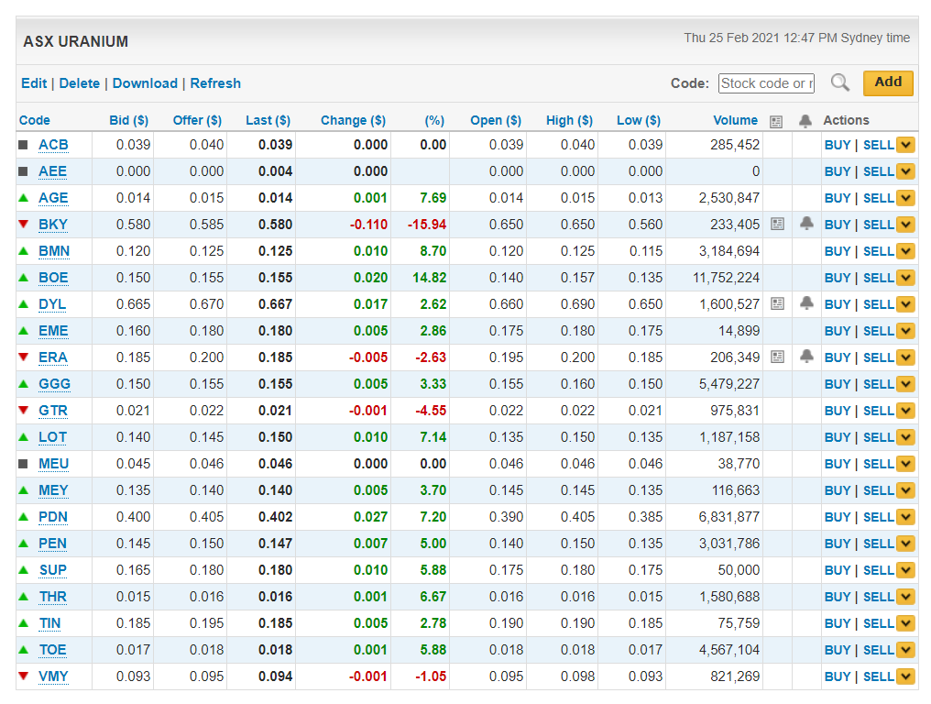931x704 pixels.
Task: Download the watchlist data
Action: (x=145, y=83)
